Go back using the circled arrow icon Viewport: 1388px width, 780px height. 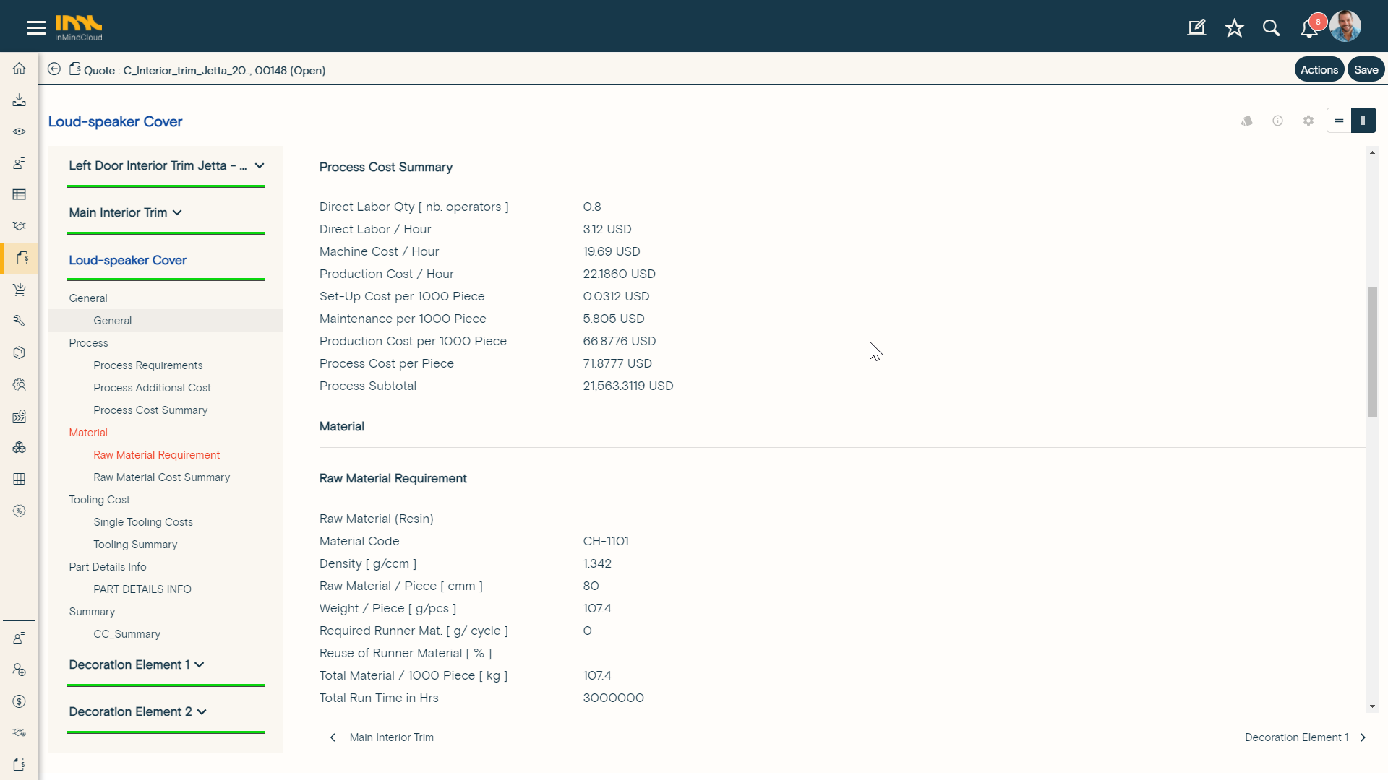pos(54,69)
